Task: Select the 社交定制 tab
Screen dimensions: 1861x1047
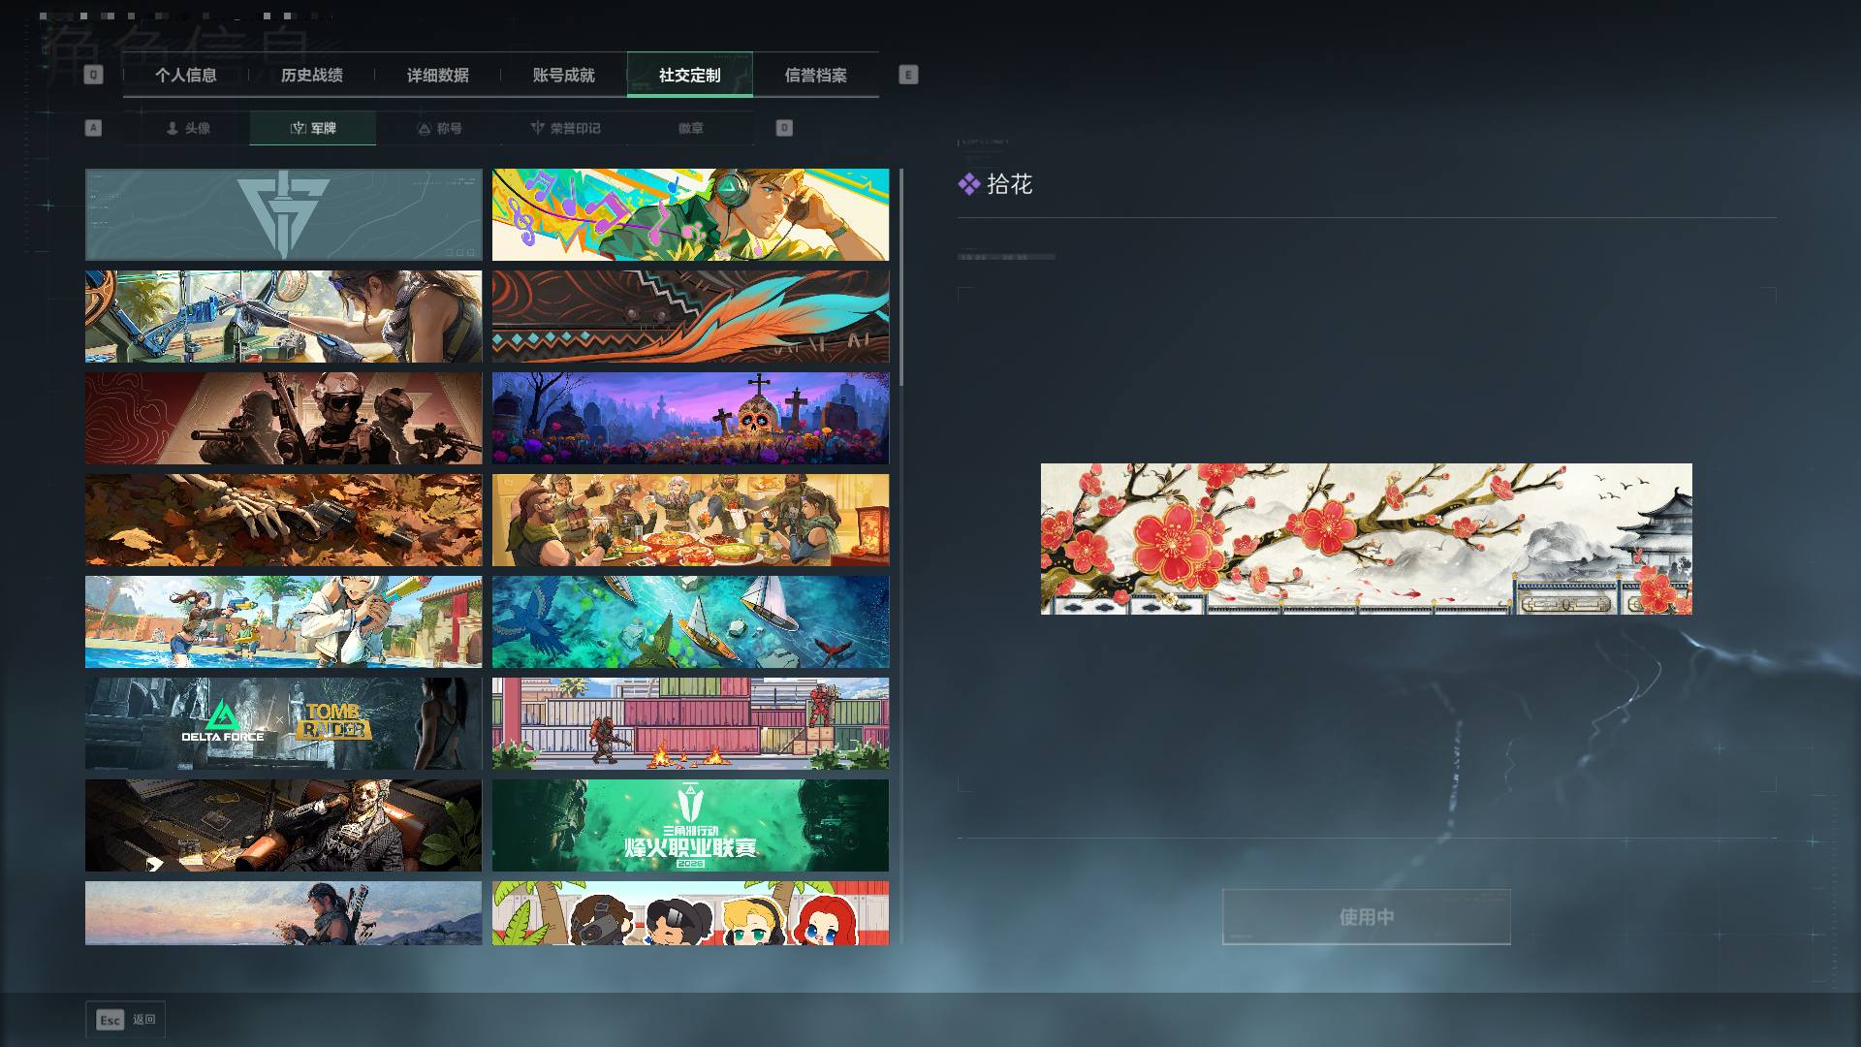Action: click(x=690, y=75)
